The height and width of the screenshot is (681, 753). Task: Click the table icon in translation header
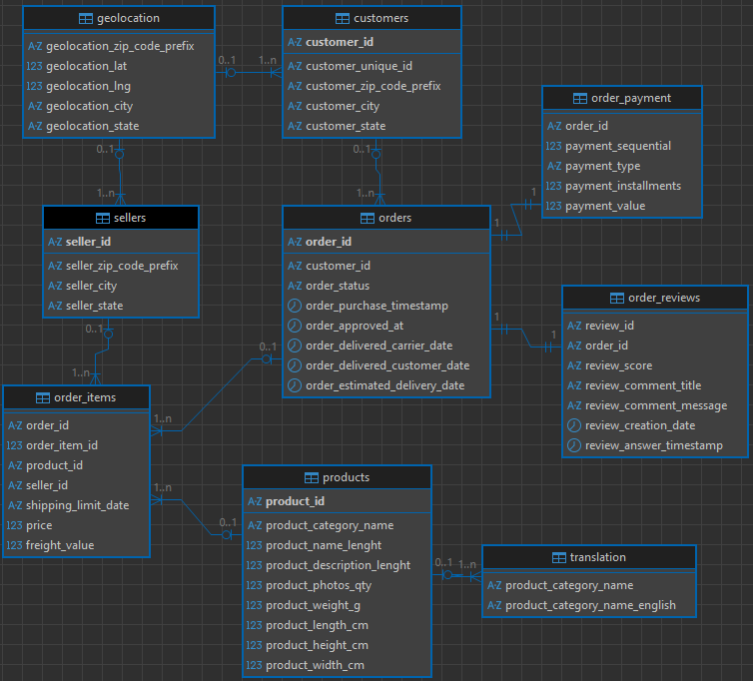tap(559, 557)
